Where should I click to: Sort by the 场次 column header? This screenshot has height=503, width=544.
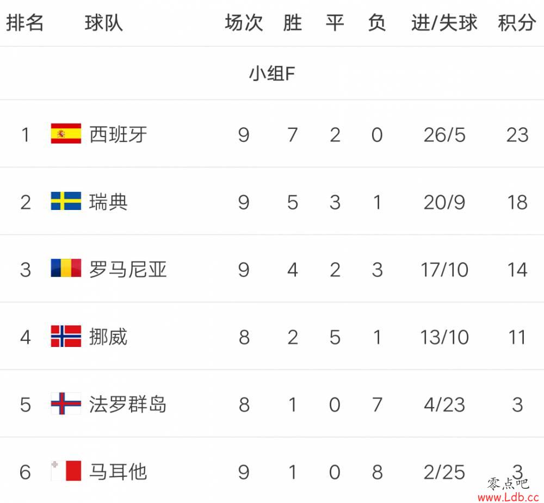click(244, 23)
